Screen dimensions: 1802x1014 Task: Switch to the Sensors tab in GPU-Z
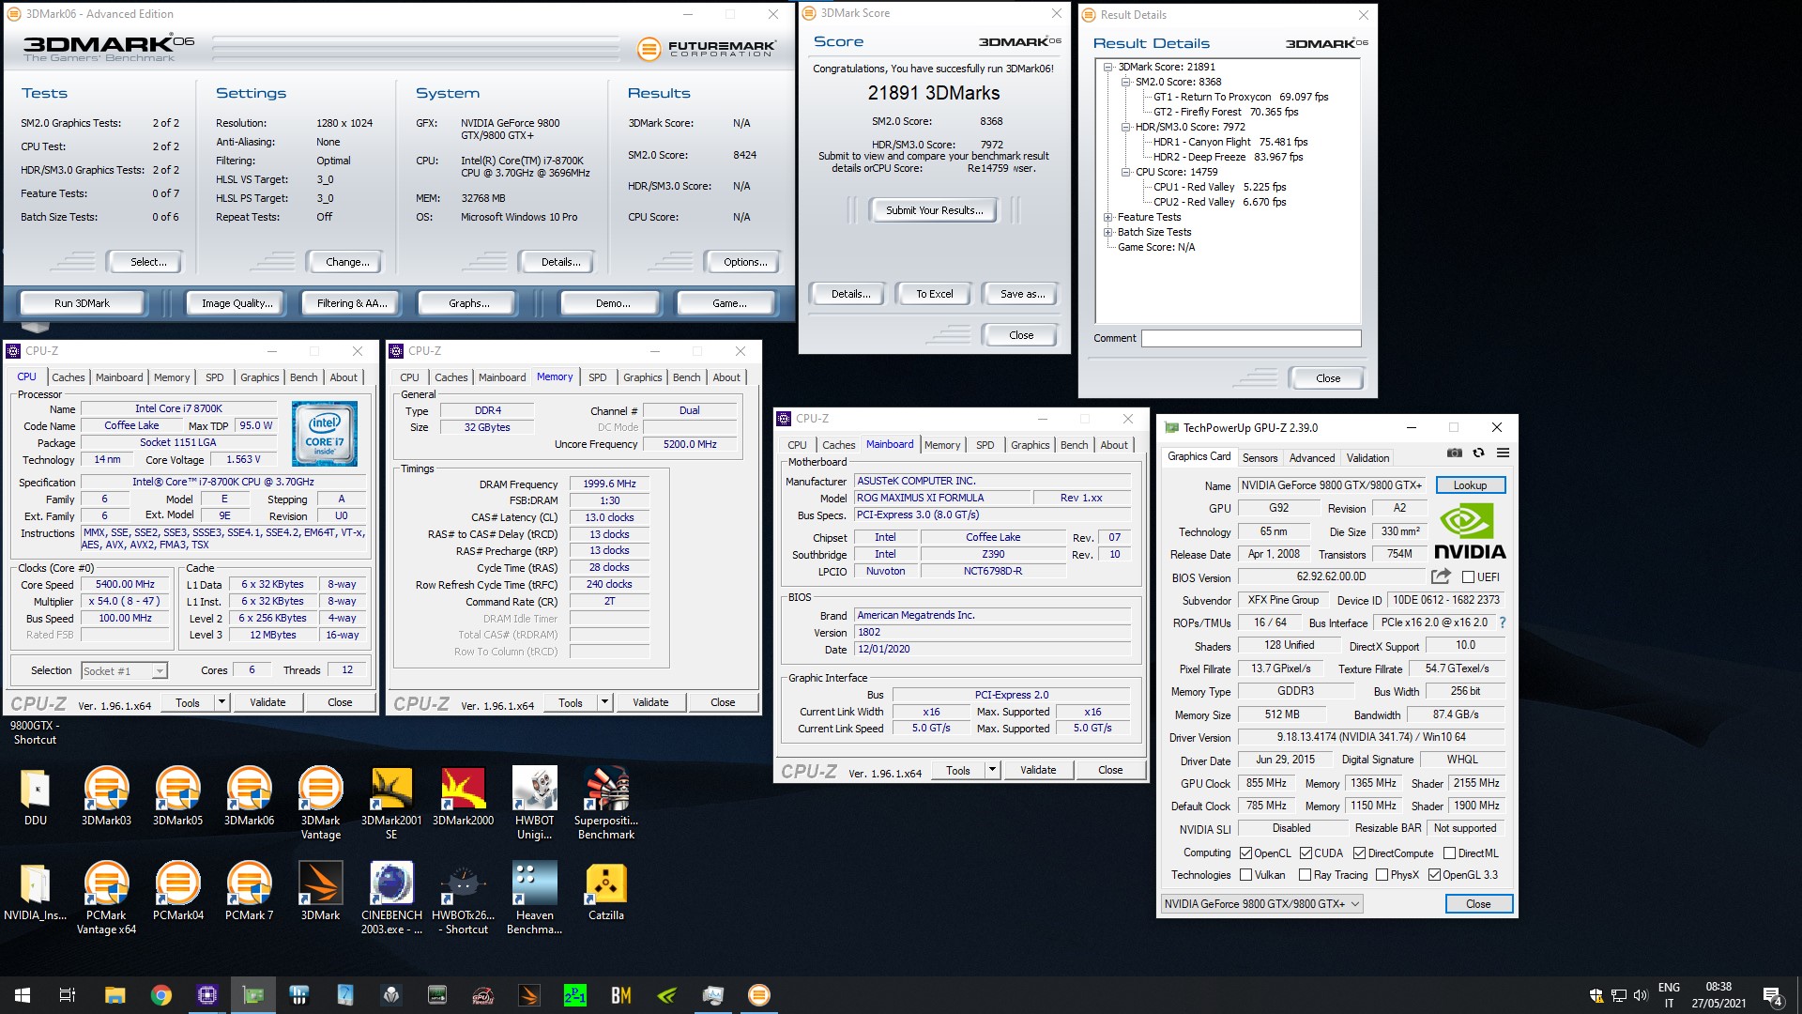(x=1260, y=458)
